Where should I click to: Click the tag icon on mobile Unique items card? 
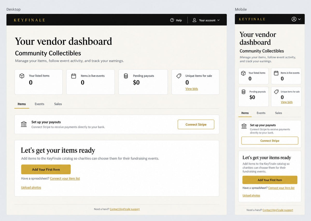click(276, 92)
